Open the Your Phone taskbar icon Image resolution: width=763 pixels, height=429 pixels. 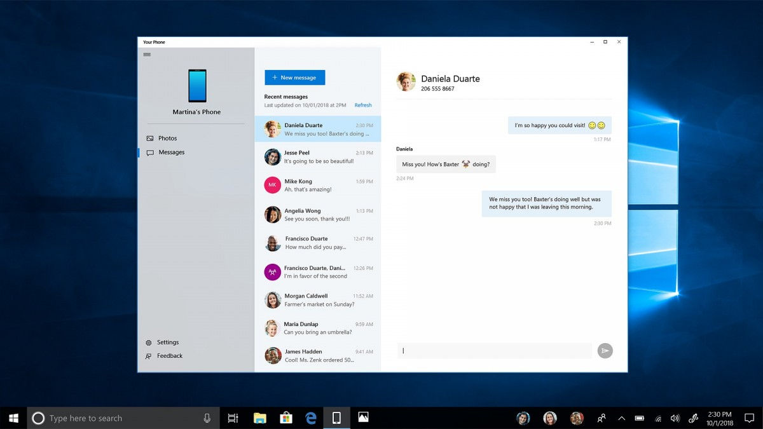click(x=336, y=418)
